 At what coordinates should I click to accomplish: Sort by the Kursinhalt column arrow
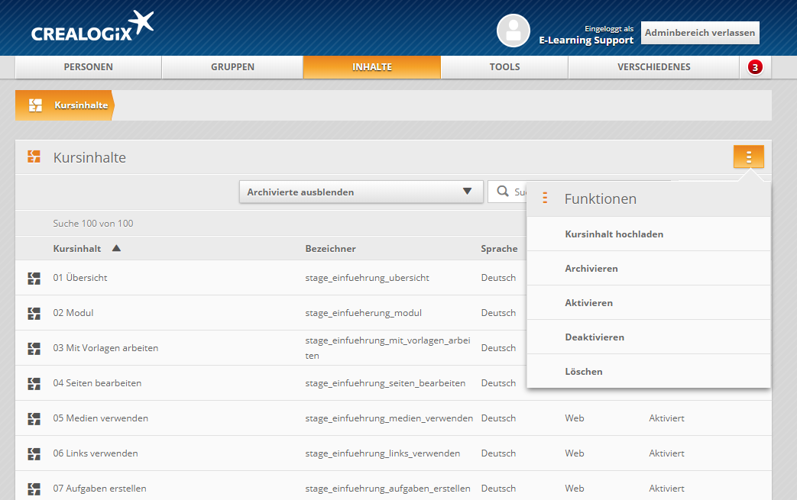(116, 248)
